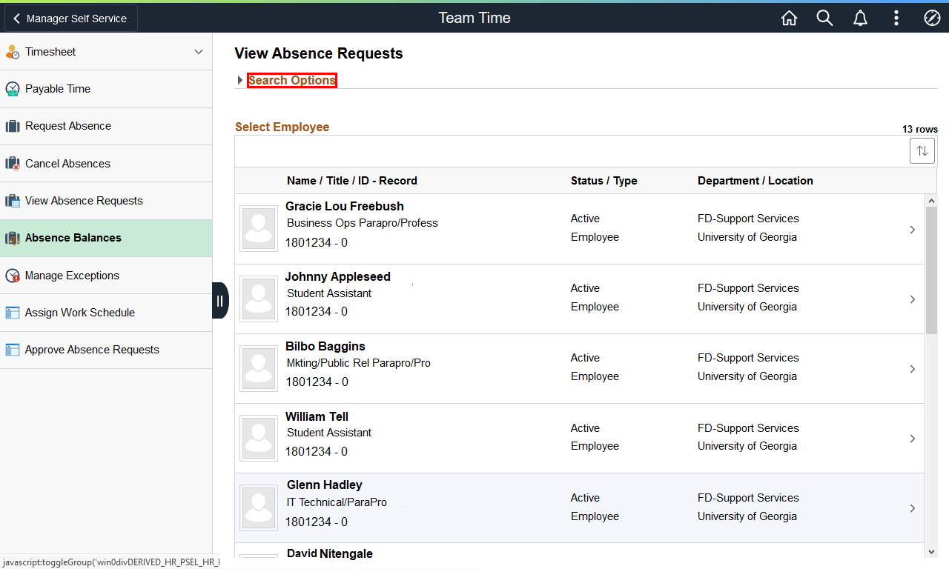The width and height of the screenshot is (949, 569).
Task: Click Bilbo Baggins's photo placeholder
Action: [259, 368]
